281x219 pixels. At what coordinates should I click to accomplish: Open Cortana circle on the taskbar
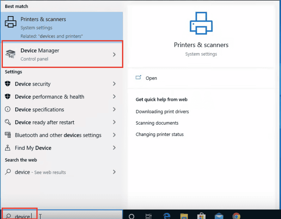pyautogui.click(x=131, y=216)
